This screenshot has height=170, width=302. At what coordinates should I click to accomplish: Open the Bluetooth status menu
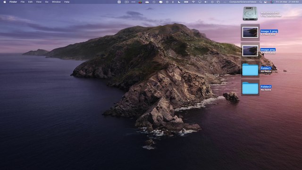173,2
